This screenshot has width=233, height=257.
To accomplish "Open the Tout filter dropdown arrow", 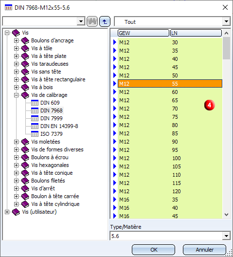I will 226,21.
